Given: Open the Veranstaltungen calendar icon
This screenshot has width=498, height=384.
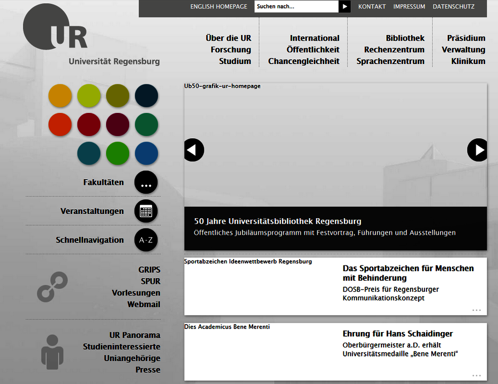Looking at the screenshot, I should [146, 211].
